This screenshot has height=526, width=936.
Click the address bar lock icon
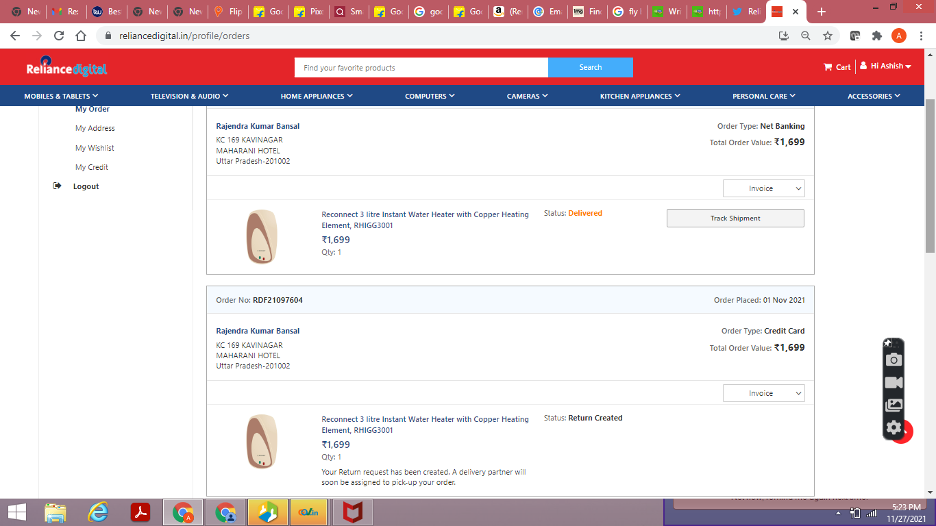[x=108, y=36]
